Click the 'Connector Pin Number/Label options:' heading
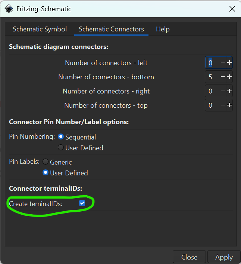This screenshot has width=241, height=264. click(69, 122)
